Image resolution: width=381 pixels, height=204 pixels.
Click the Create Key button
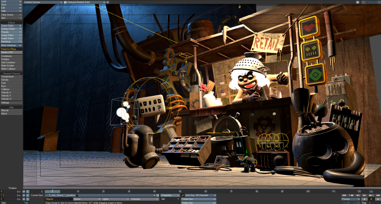tap(199, 199)
